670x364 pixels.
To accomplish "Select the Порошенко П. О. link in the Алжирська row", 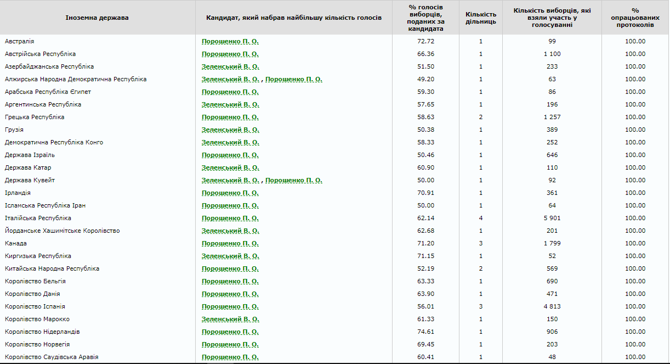I will coord(293,79).
